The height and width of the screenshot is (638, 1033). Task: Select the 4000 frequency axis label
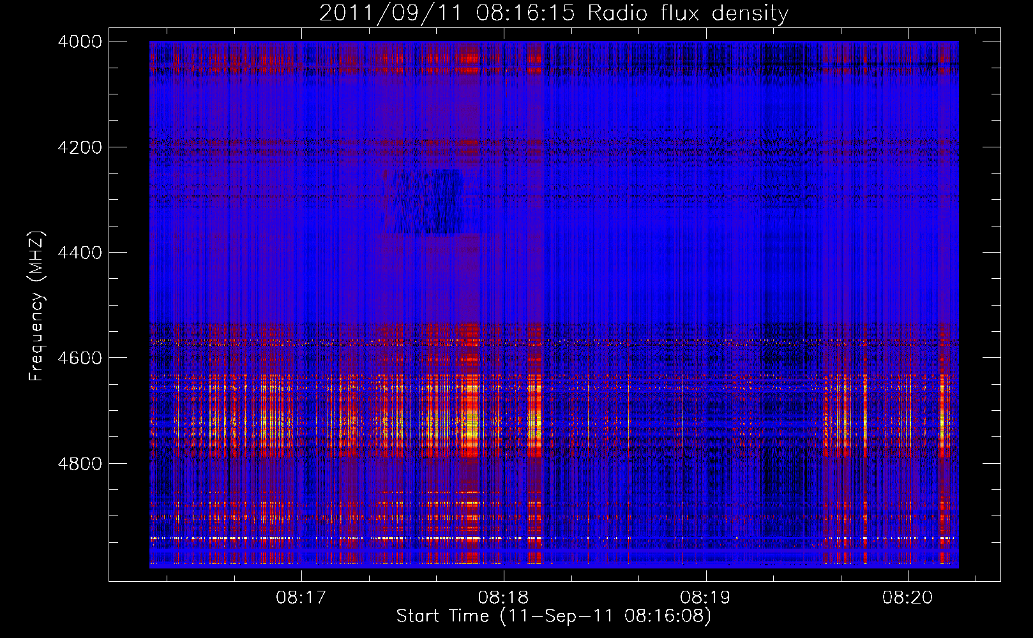coord(80,41)
